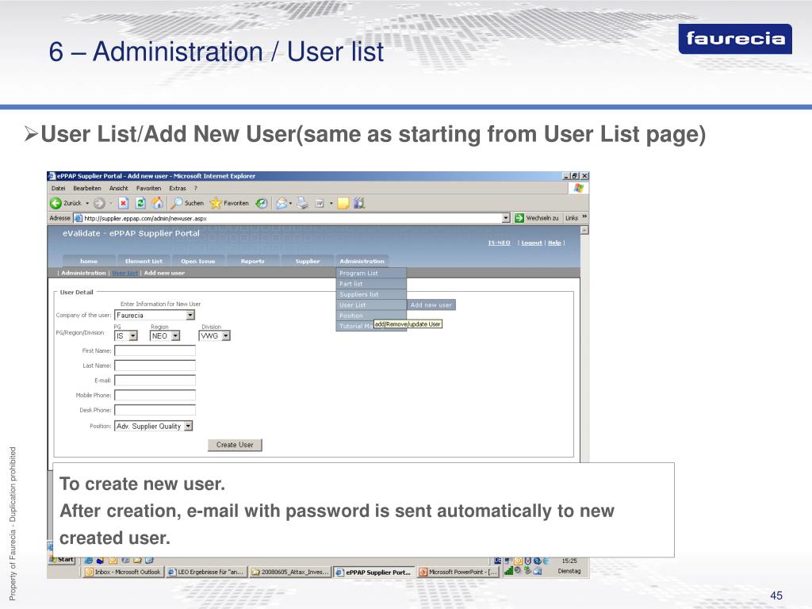
Task: Click the Research books toolbar icon
Action: (359, 203)
